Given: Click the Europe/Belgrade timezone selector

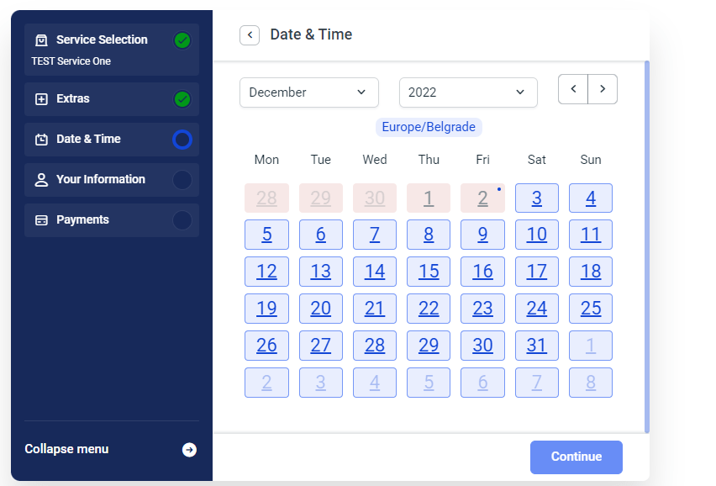Looking at the screenshot, I should click(429, 127).
